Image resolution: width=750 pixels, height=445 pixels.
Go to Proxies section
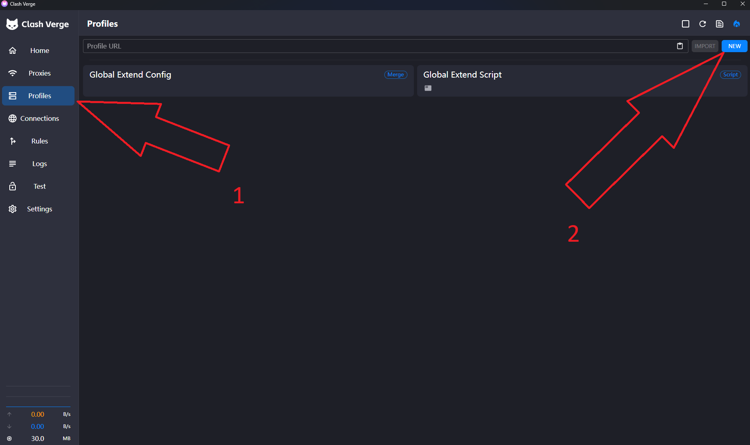(x=38, y=73)
